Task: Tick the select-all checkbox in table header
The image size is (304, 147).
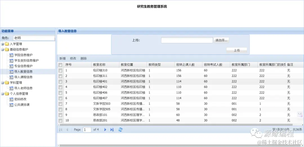Action: coord(61,65)
